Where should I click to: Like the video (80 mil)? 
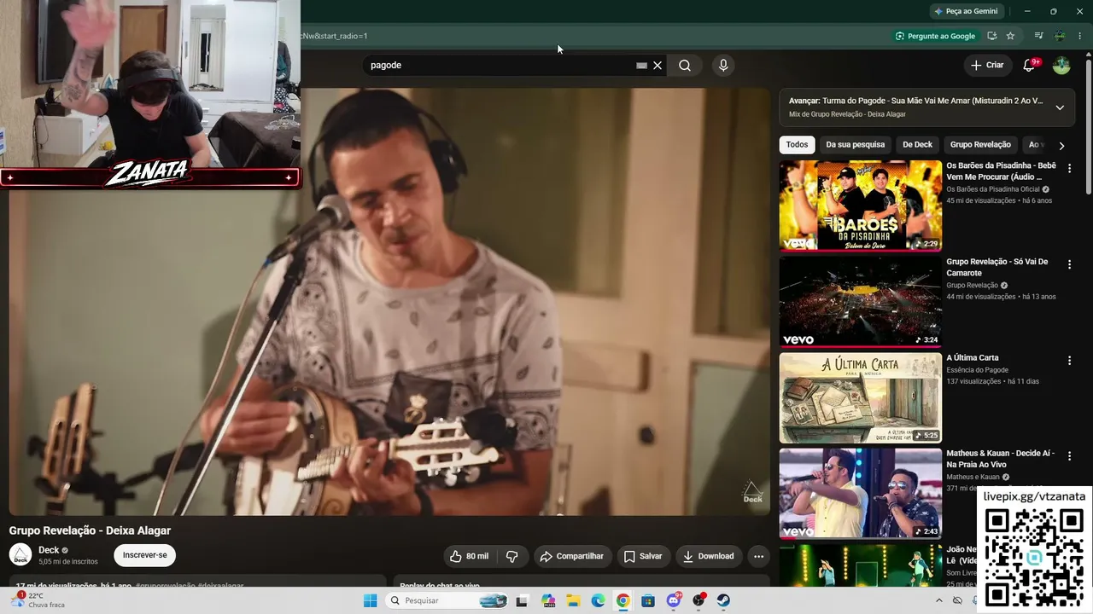471,556
